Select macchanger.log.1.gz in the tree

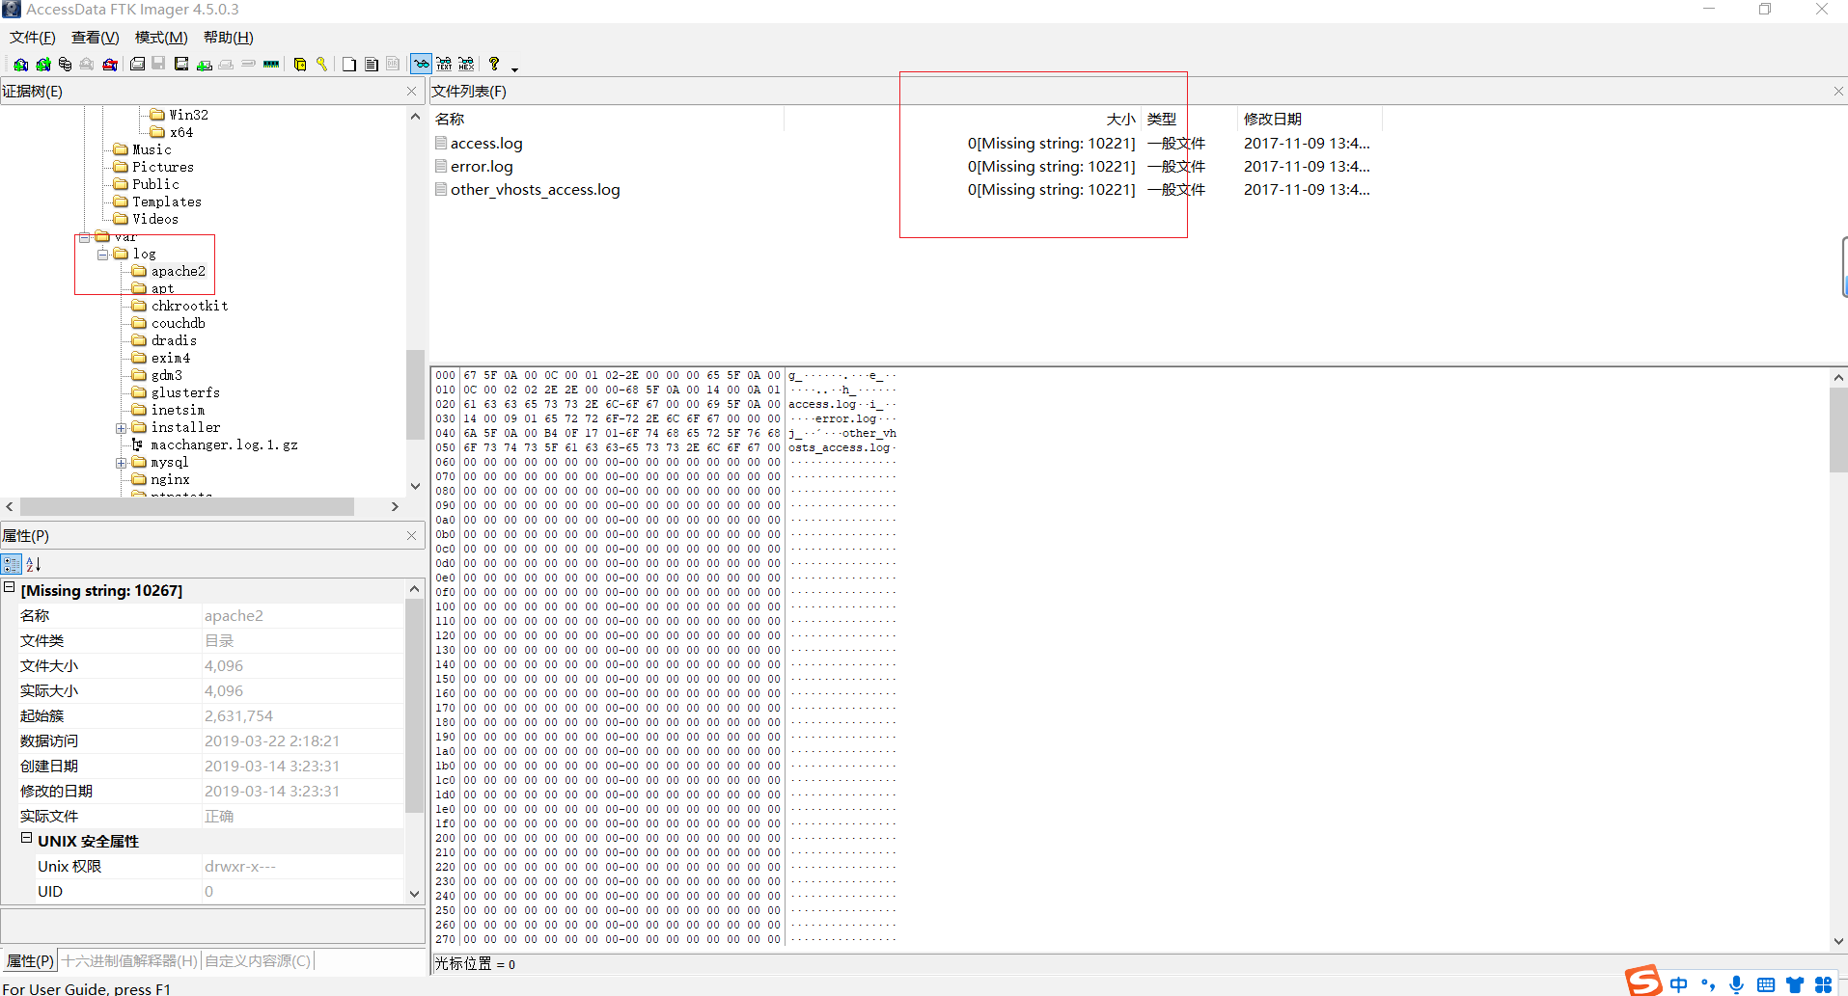224,445
